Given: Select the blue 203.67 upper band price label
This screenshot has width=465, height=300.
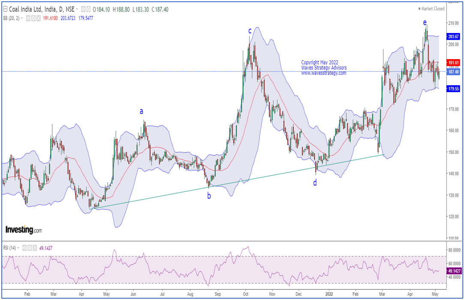Looking at the screenshot, I should (x=453, y=37).
